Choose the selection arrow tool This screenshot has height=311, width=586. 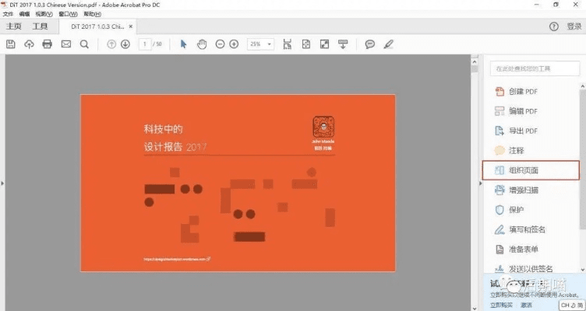[x=183, y=44]
